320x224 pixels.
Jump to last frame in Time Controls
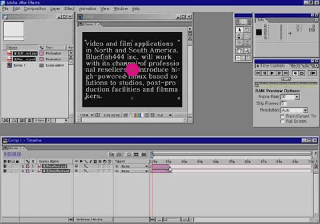(x=286, y=73)
